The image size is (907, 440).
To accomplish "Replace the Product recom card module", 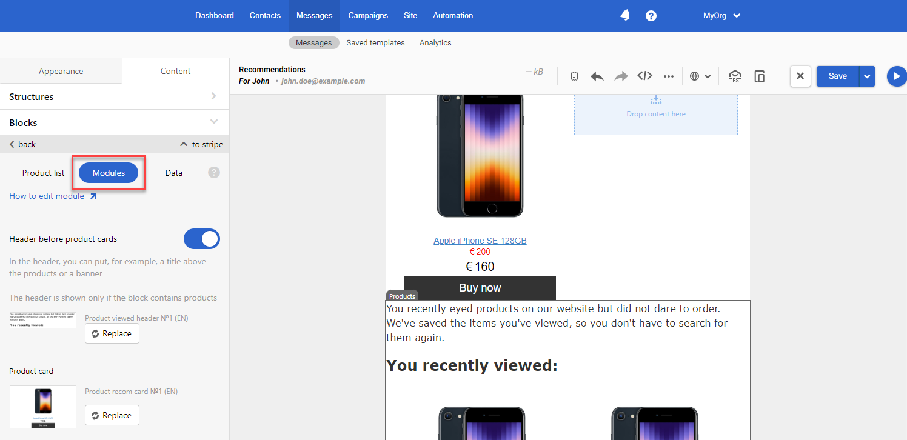I will coord(112,415).
